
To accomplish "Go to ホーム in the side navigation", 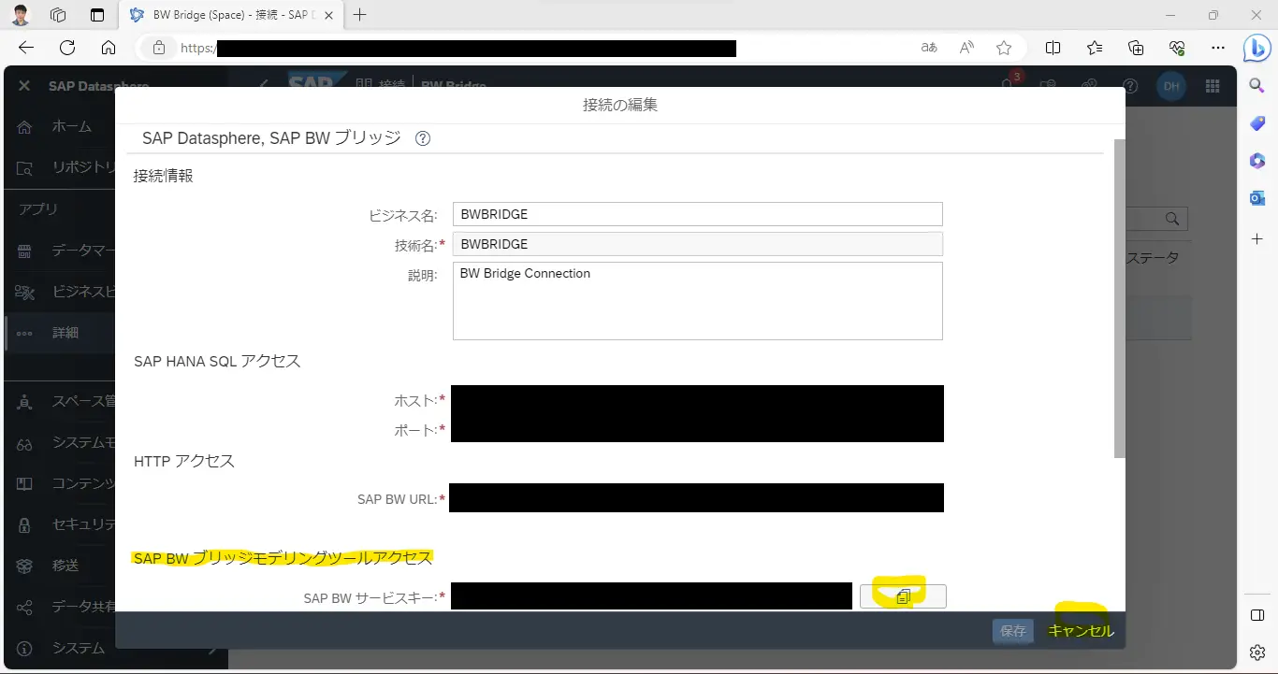I will (60, 127).
